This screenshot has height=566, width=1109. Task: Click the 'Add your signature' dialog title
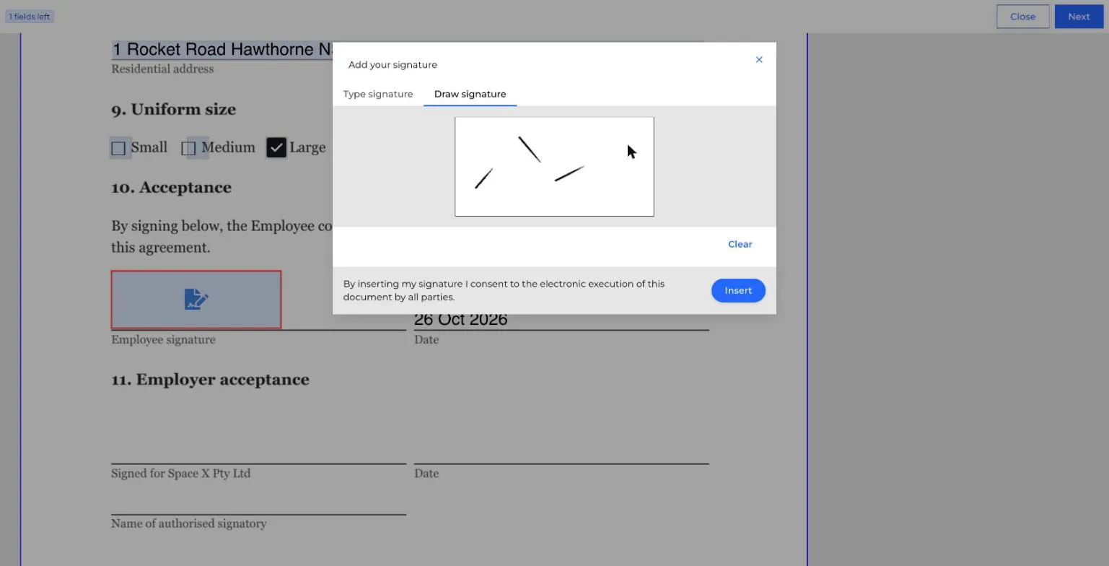[393, 65]
